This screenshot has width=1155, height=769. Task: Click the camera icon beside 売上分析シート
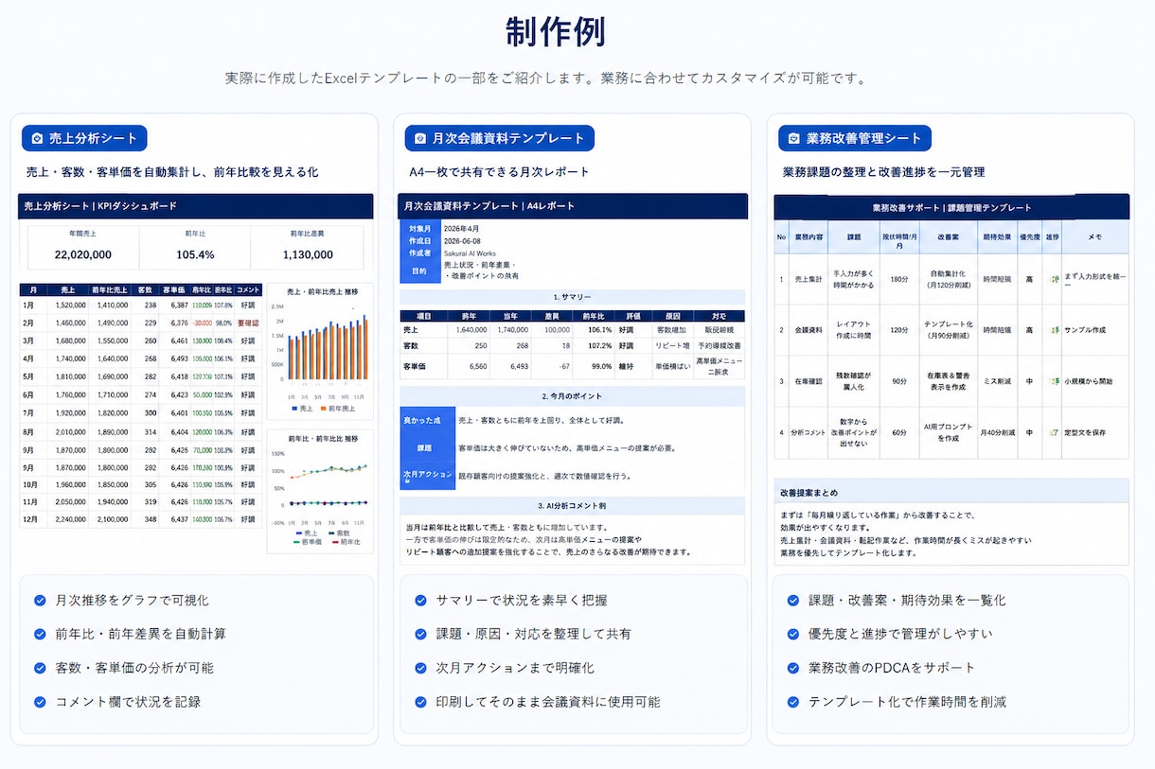point(37,138)
